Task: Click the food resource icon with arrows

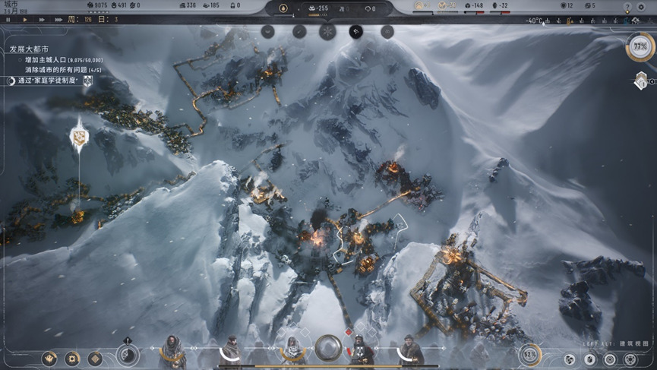Action: 421,6
